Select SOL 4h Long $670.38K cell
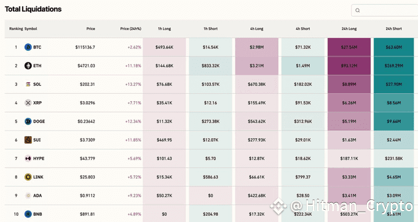 257,84
